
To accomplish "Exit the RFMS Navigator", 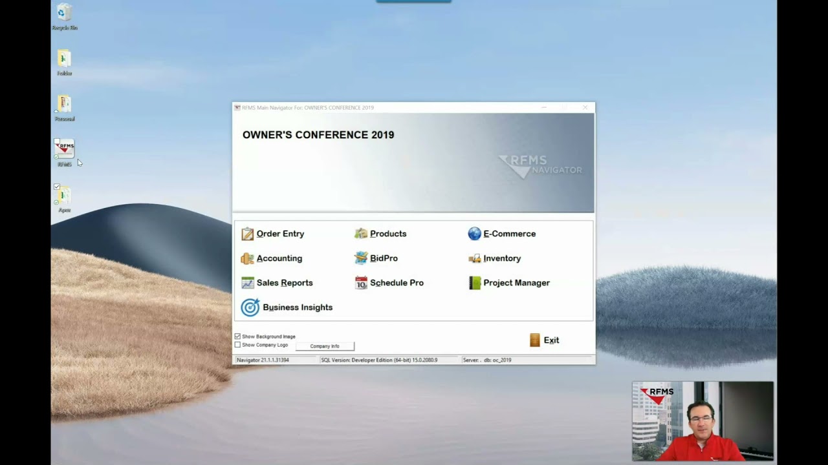I will coord(545,340).
